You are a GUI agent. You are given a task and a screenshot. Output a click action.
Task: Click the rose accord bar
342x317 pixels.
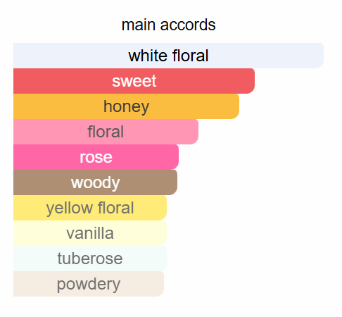[x=96, y=157]
